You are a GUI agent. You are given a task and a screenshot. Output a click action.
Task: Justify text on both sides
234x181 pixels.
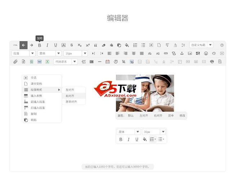click(x=142, y=53)
